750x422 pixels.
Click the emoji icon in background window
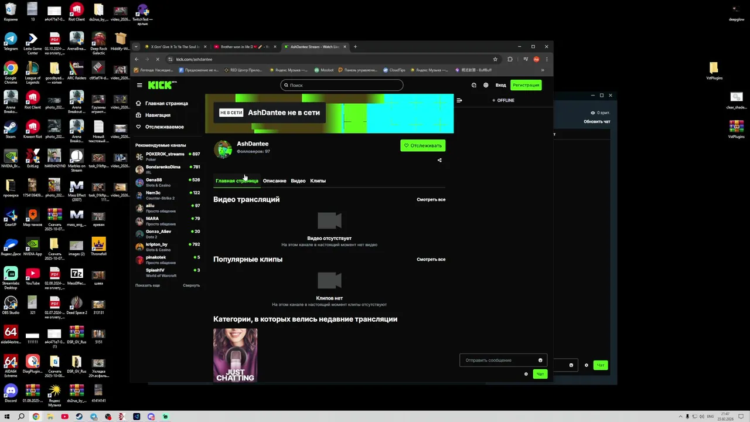(571, 365)
